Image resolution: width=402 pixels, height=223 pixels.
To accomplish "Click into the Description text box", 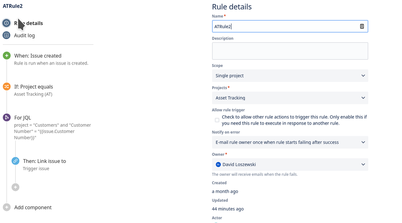I will coord(290,51).
